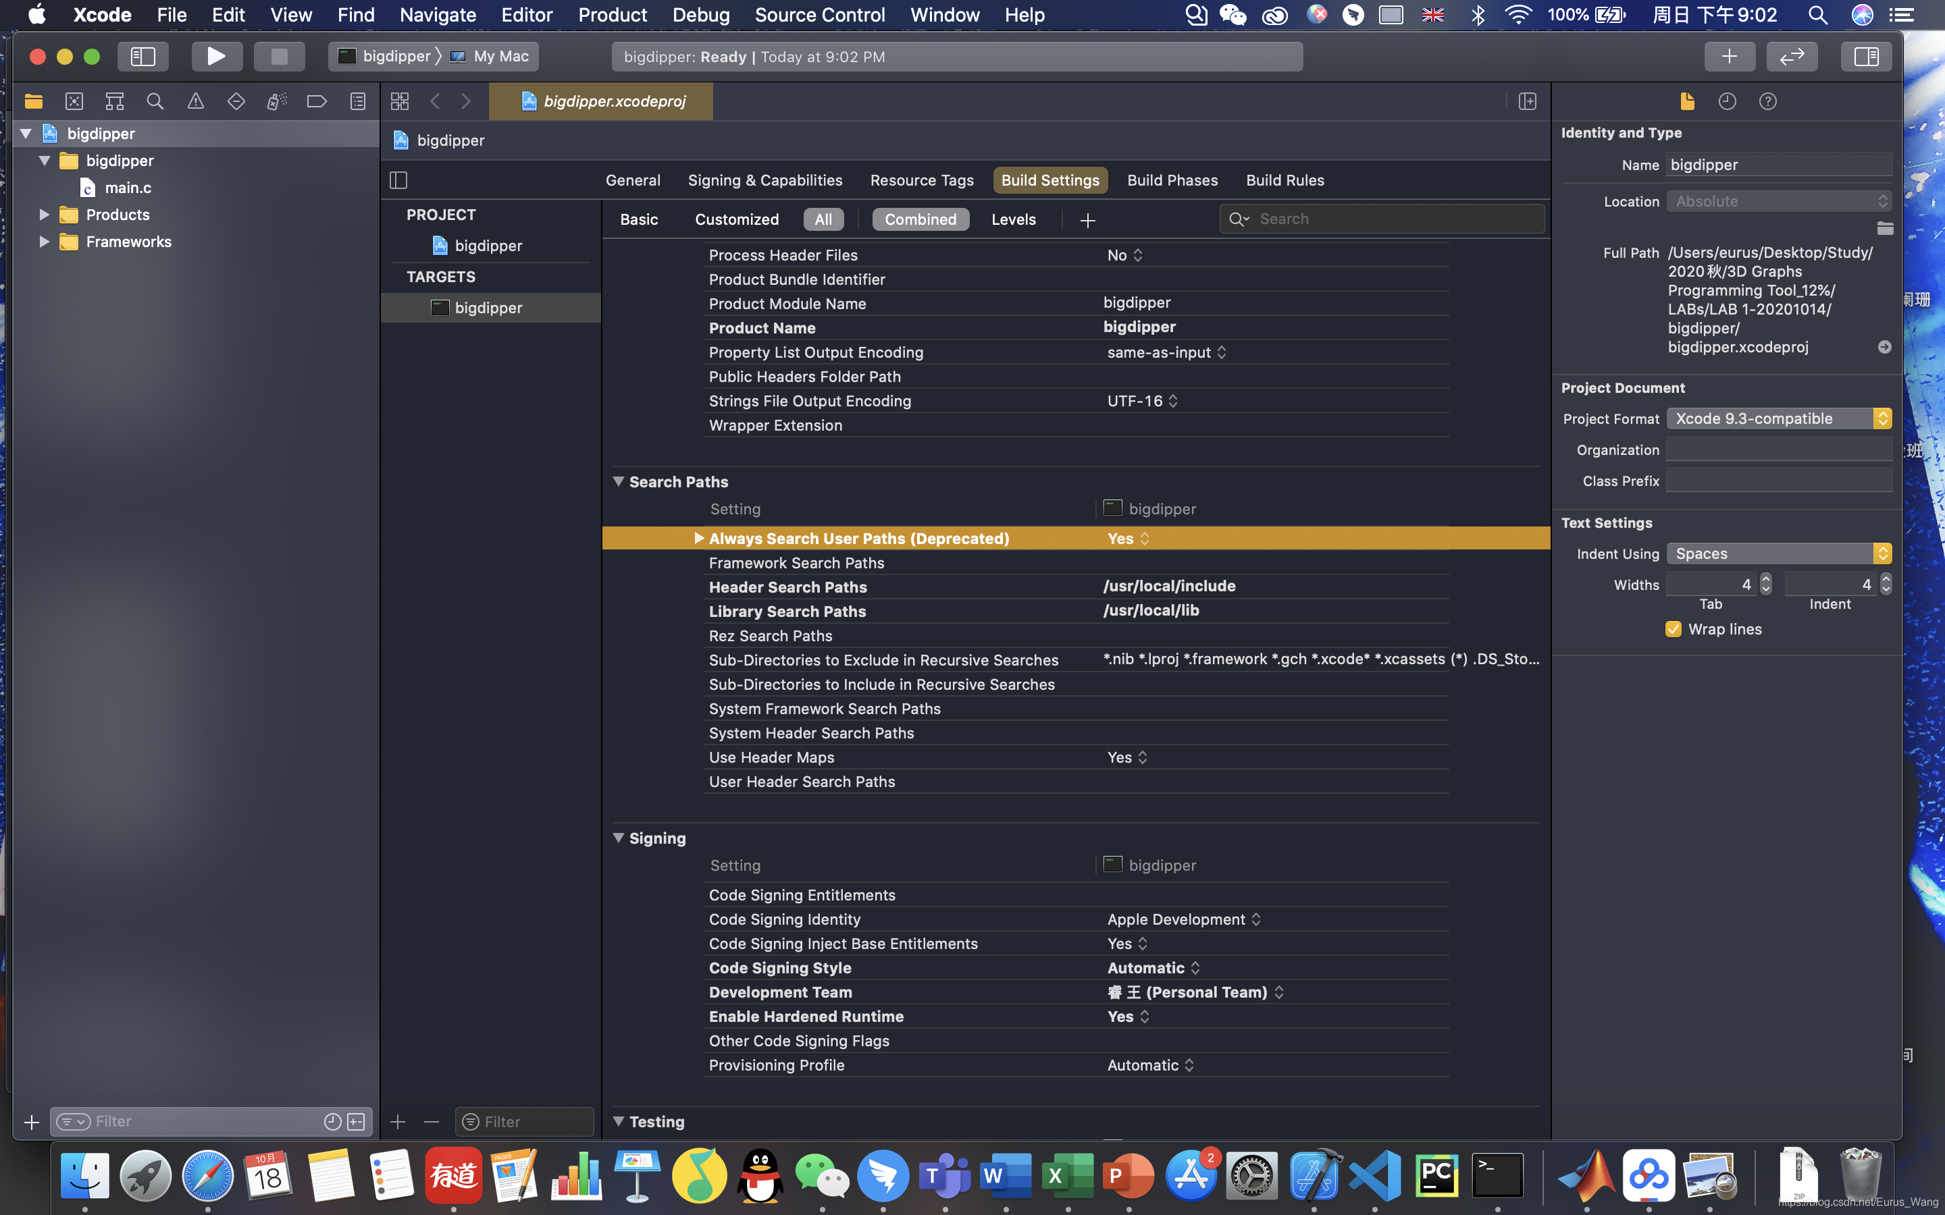
Task: Open the Test navigator diamond icon
Action: coord(236,101)
